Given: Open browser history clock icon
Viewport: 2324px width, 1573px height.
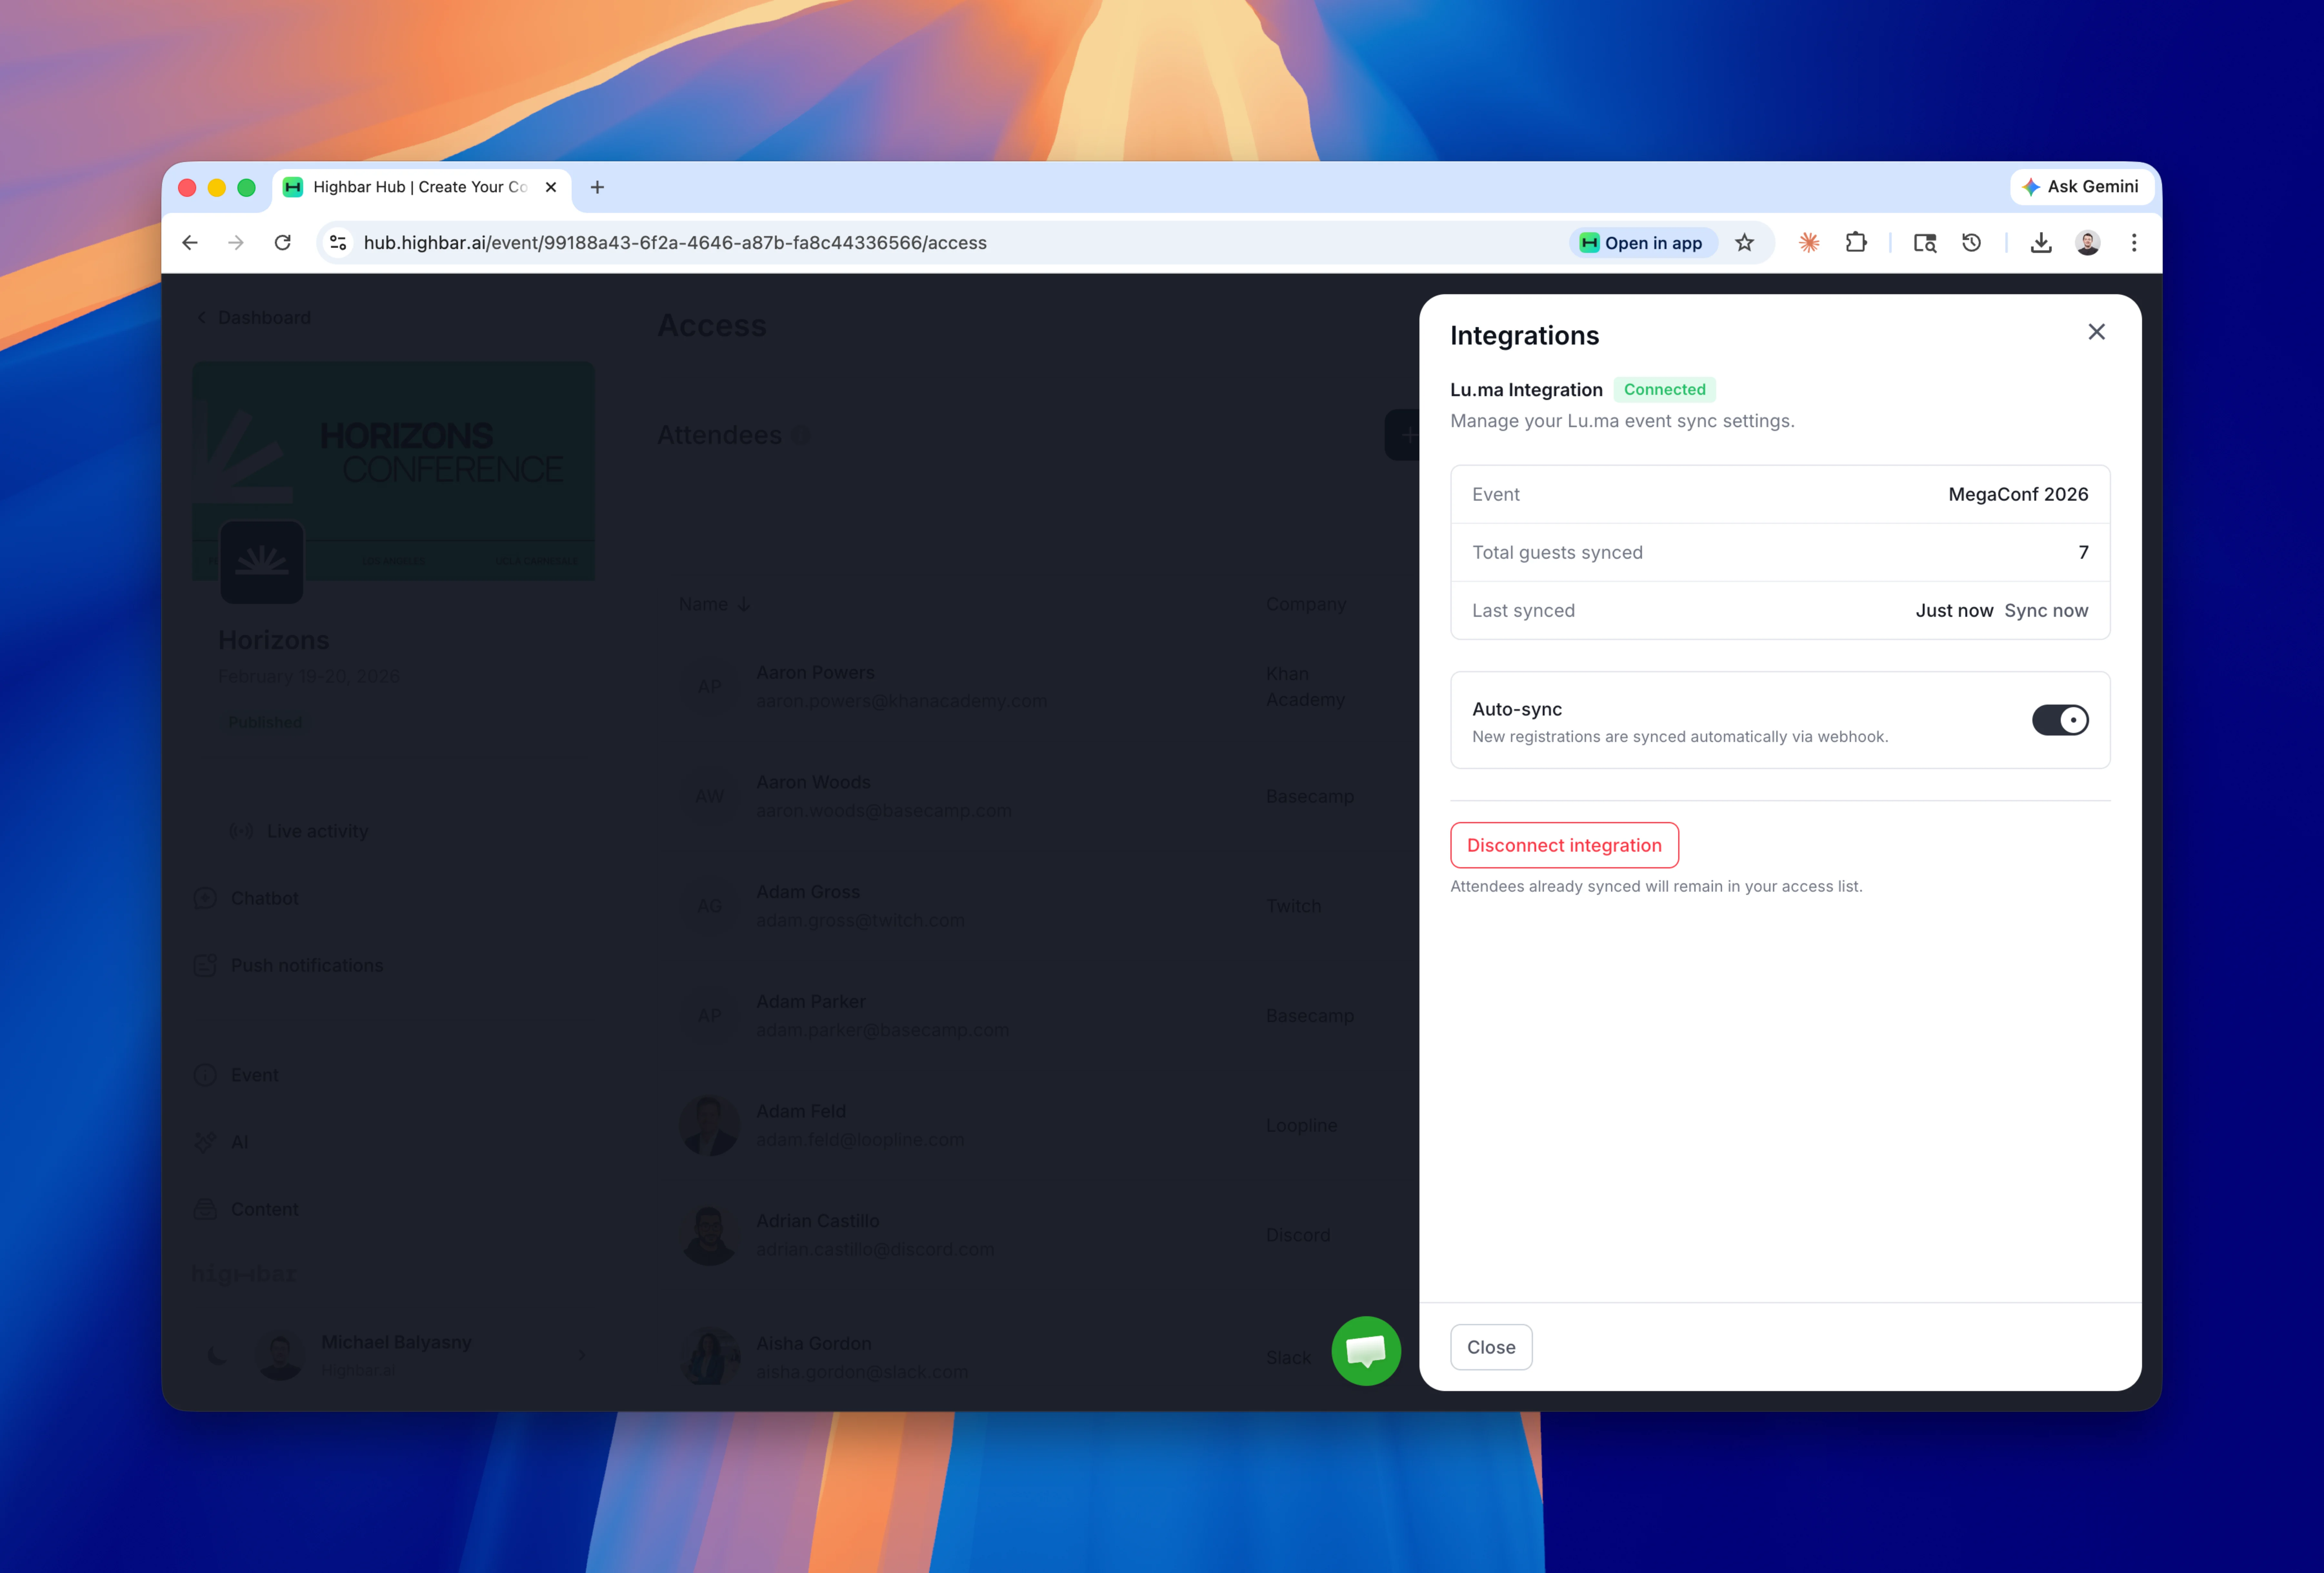Looking at the screenshot, I should (1971, 243).
